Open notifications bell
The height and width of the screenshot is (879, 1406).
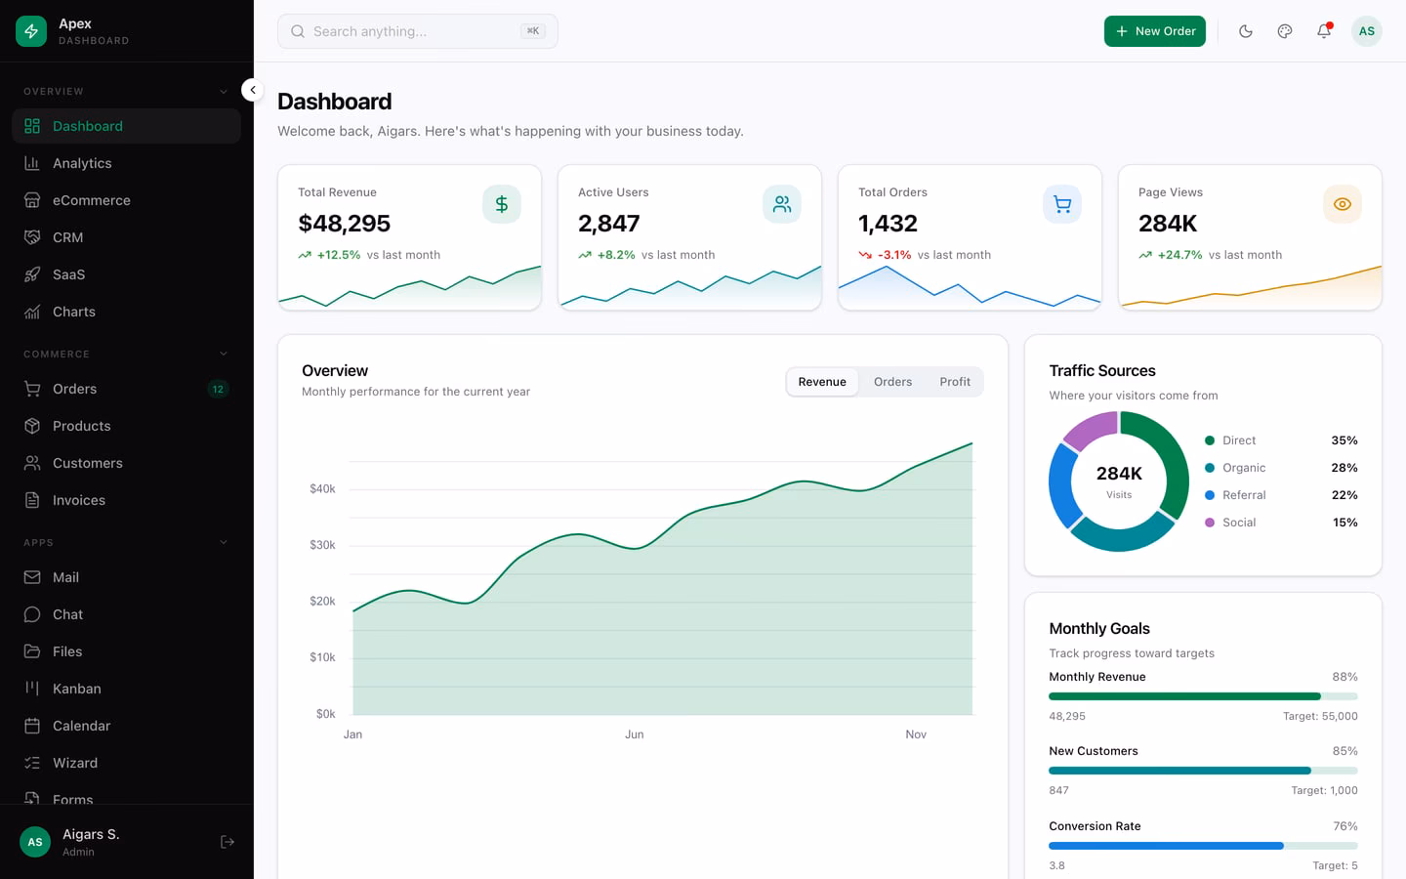pos(1324,31)
